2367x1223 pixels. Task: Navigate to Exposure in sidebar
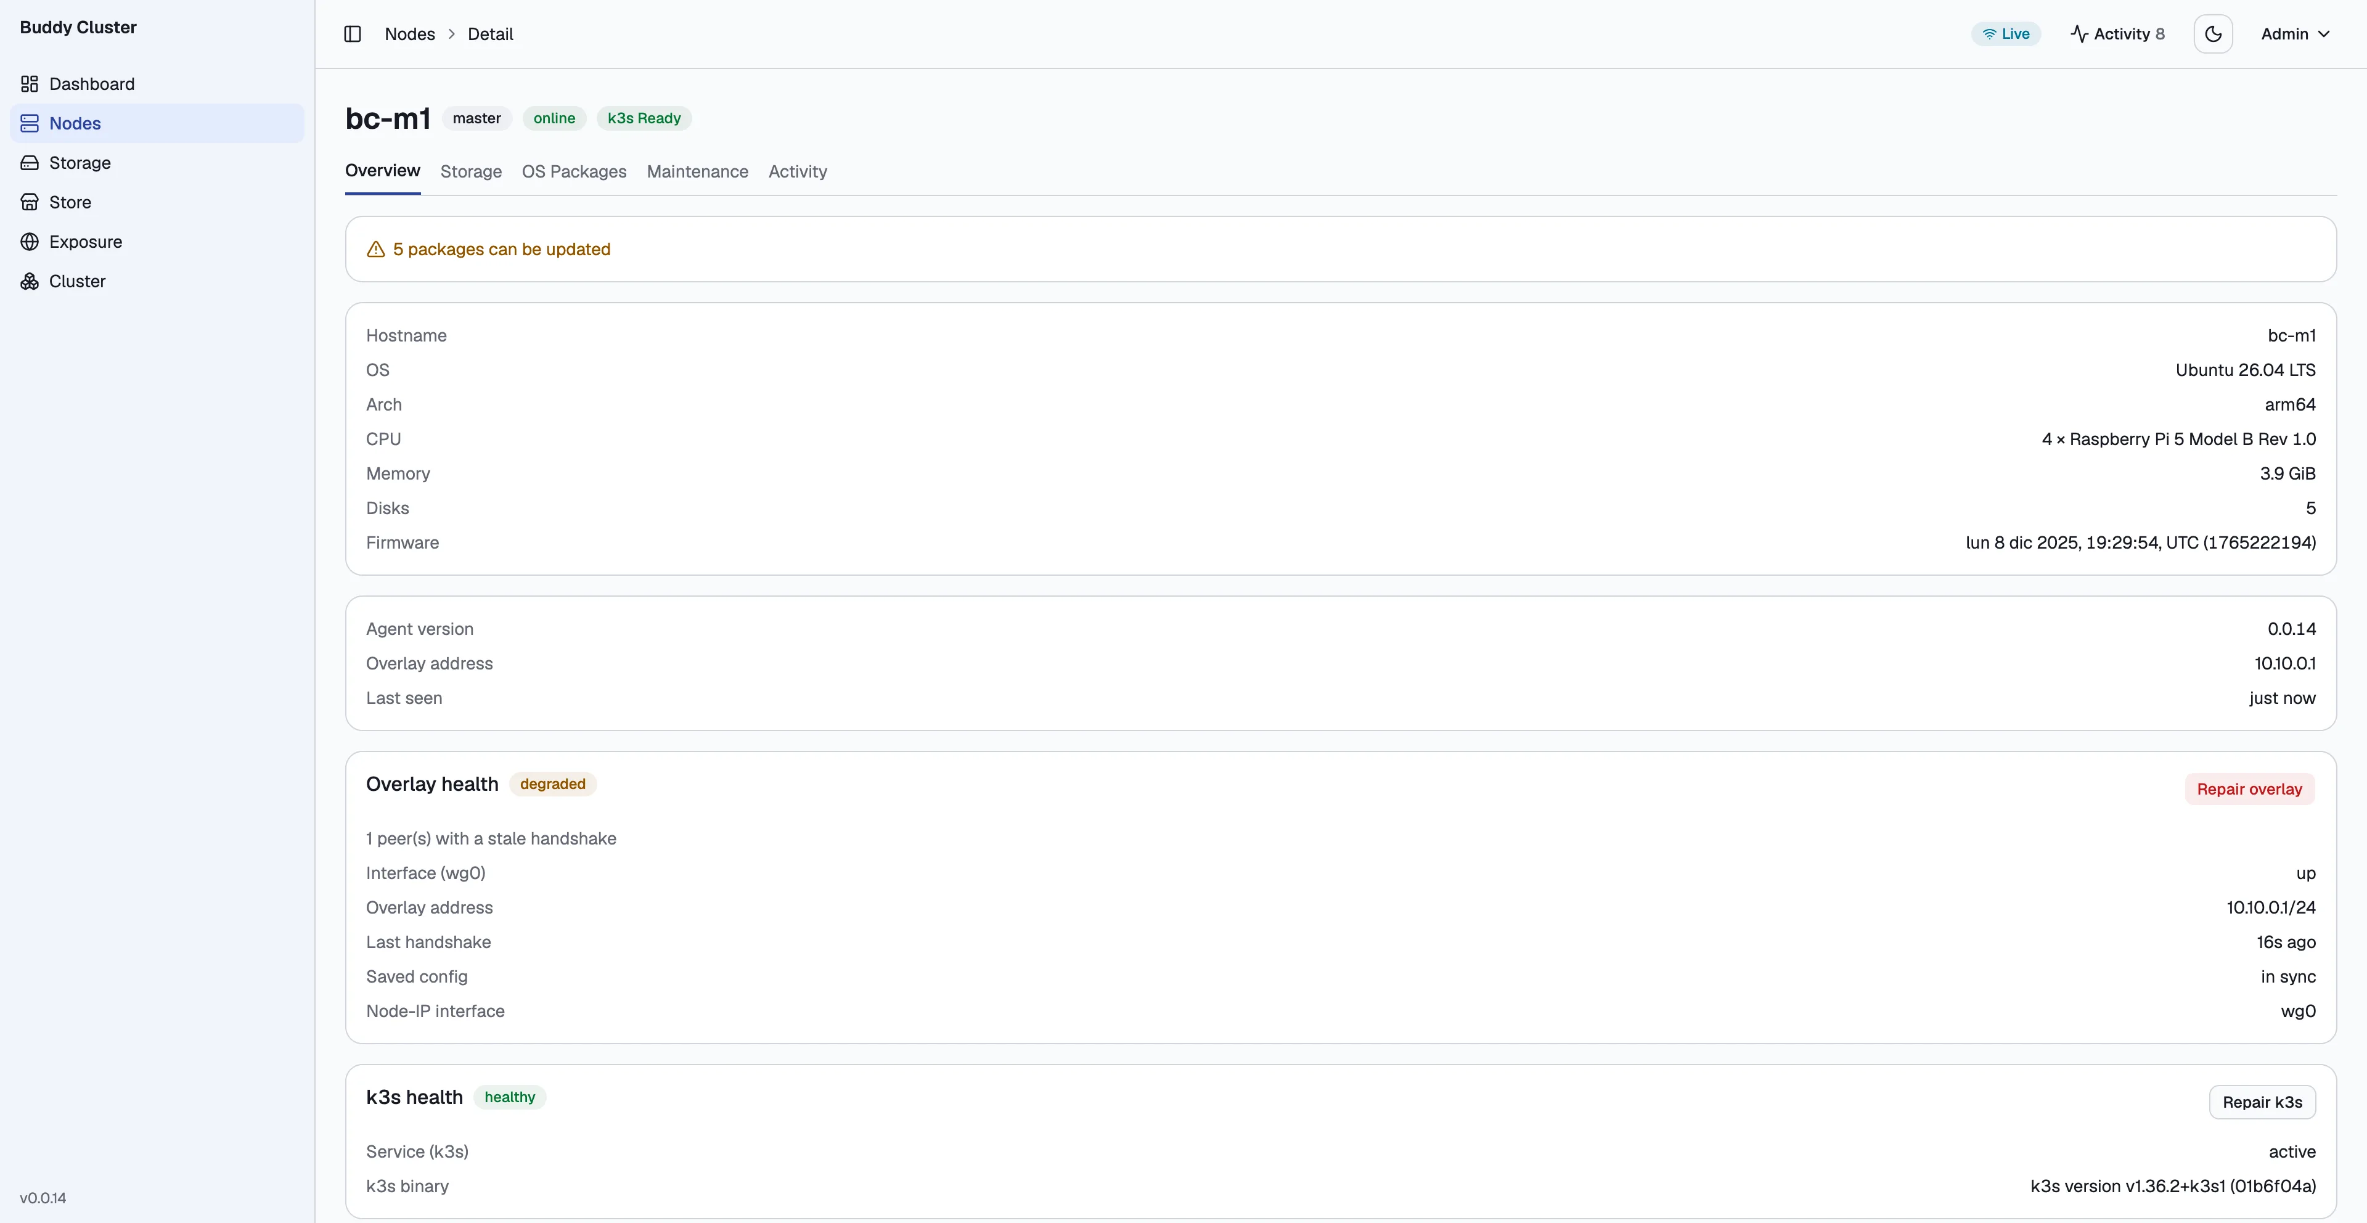157,242
